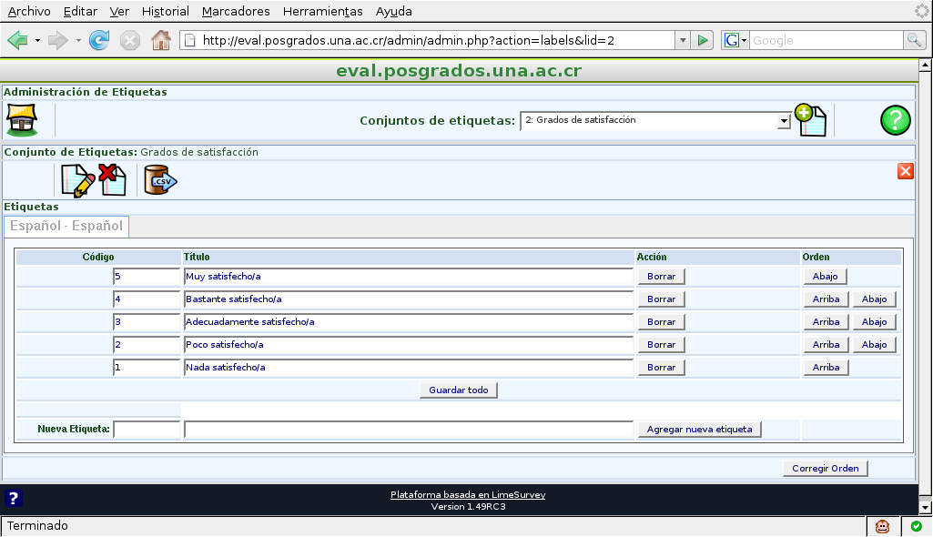Click blue question mark icon in footer
The height and width of the screenshot is (537, 933).
click(14, 498)
